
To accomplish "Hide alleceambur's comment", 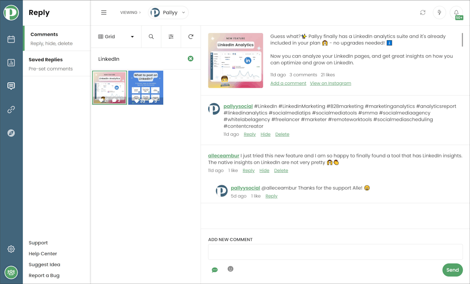I will [x=264, y=170].
